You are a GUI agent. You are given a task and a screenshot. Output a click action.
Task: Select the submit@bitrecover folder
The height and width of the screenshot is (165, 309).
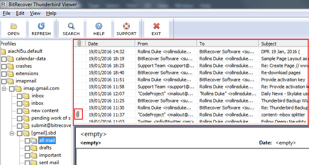pyautogui.click(x=51, y=125)
